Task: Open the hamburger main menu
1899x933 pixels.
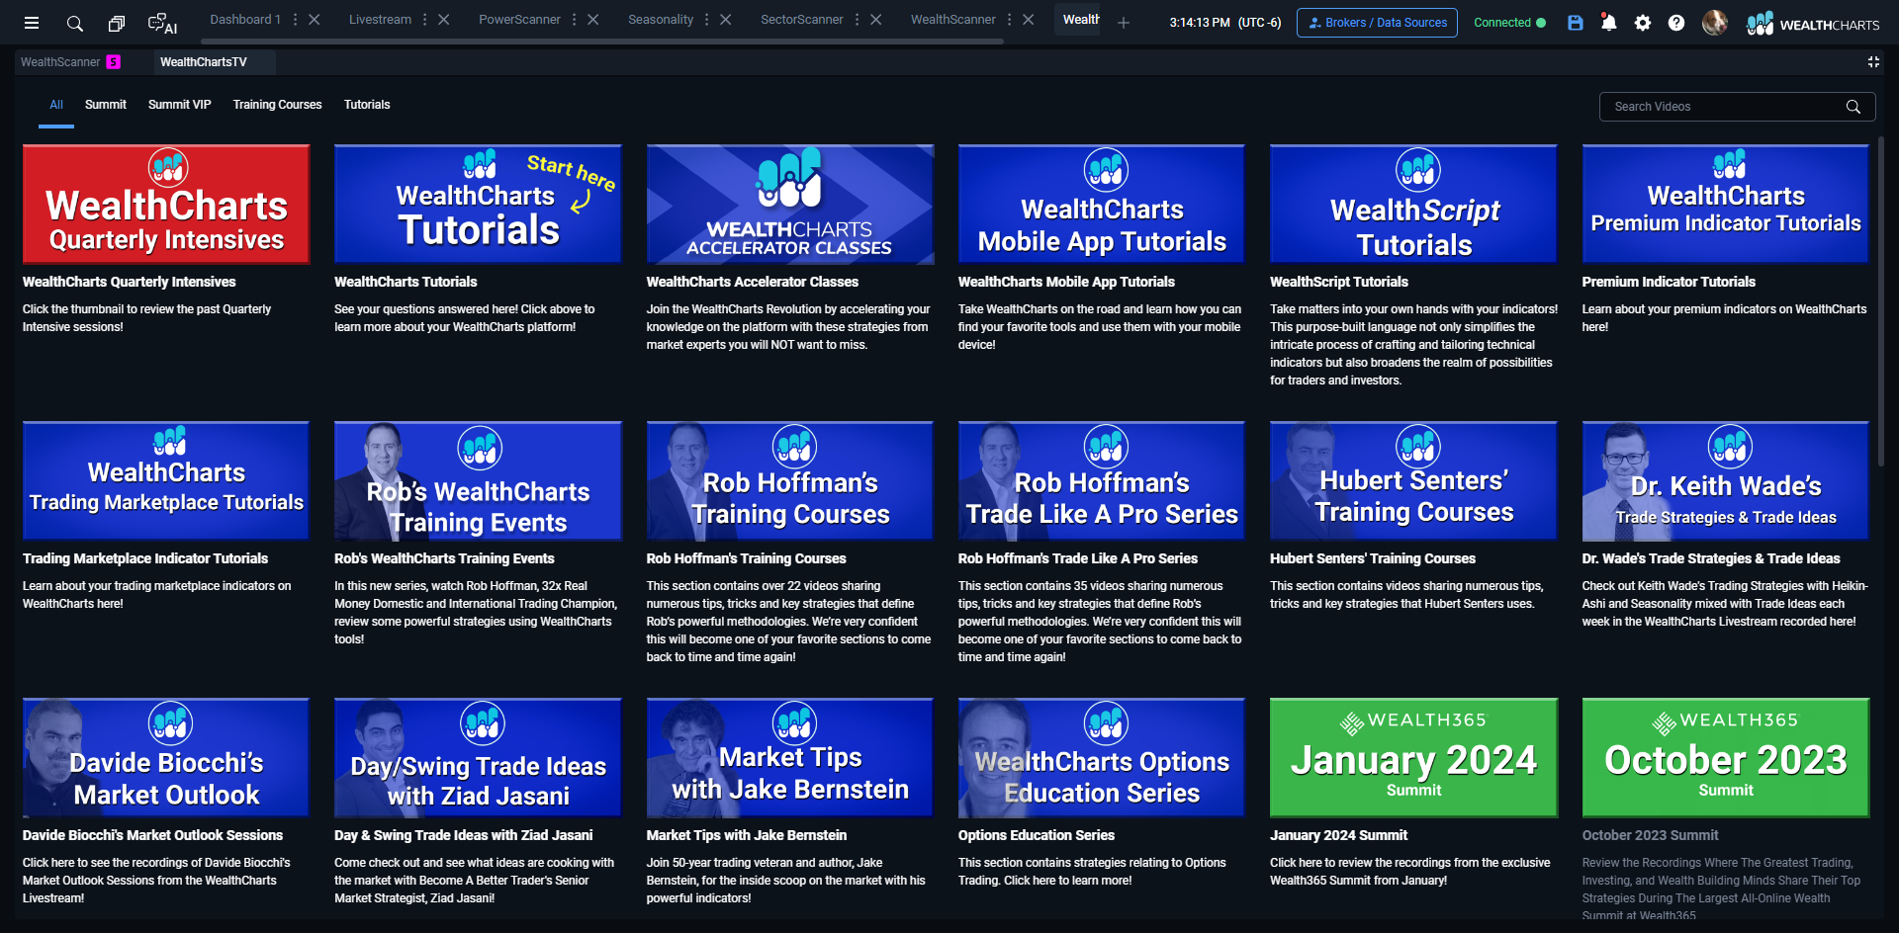Action: coord(32,23)
